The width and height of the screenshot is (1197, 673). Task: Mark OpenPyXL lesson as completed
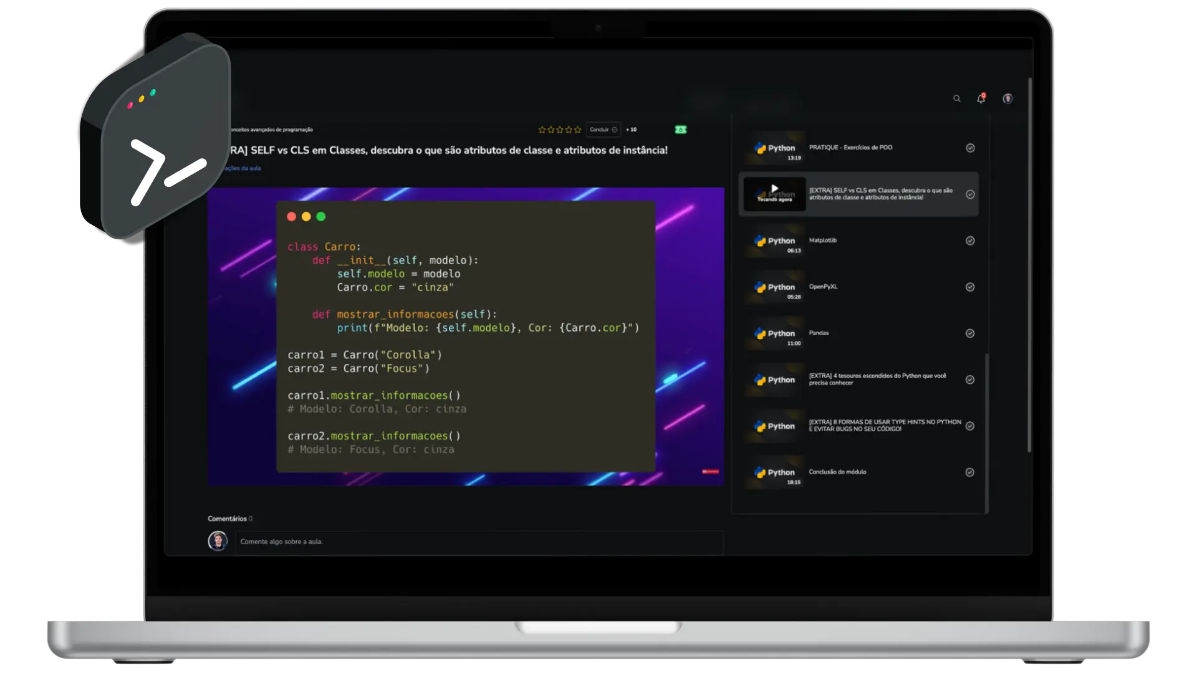point(970,287)
